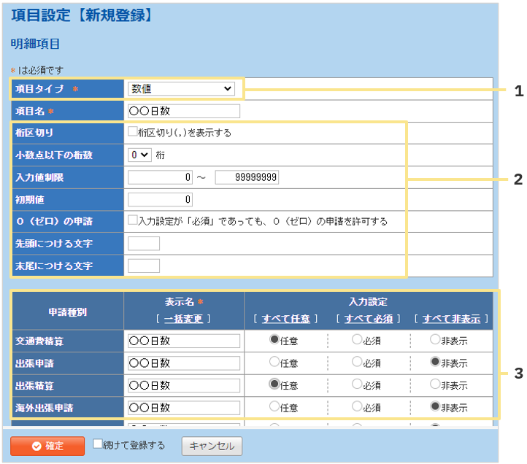This screenshot has width=527, height=464.
Task: Focus the 先頭につける文字 input box
Action: [144, 244]
